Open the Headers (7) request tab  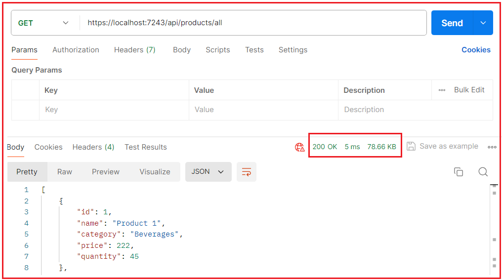135,50
